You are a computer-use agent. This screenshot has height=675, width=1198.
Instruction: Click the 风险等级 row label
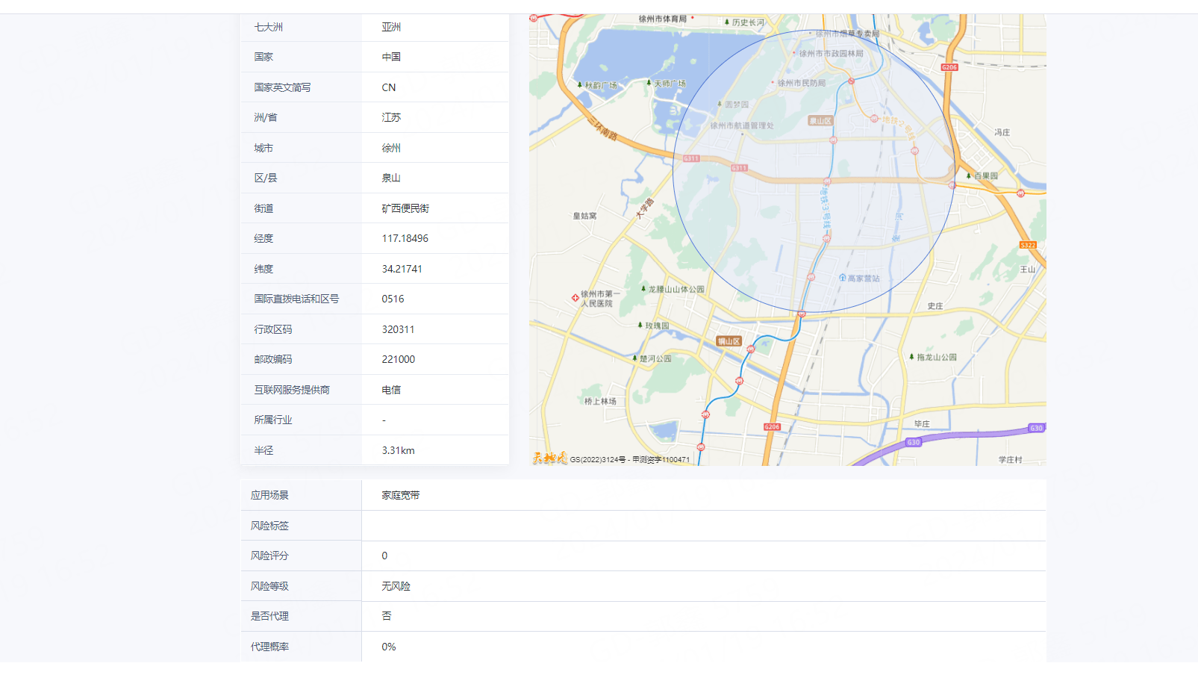point(269,586)
